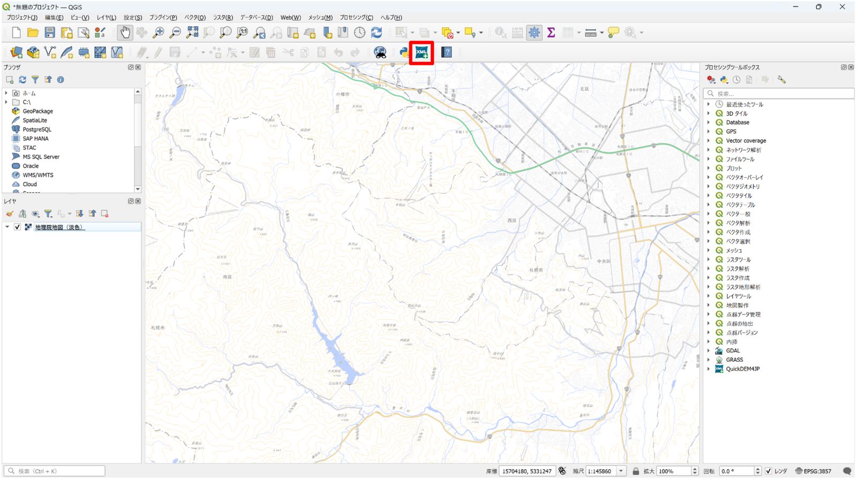Toggle the scale lock icon in status bar

(x=635, y=471)
